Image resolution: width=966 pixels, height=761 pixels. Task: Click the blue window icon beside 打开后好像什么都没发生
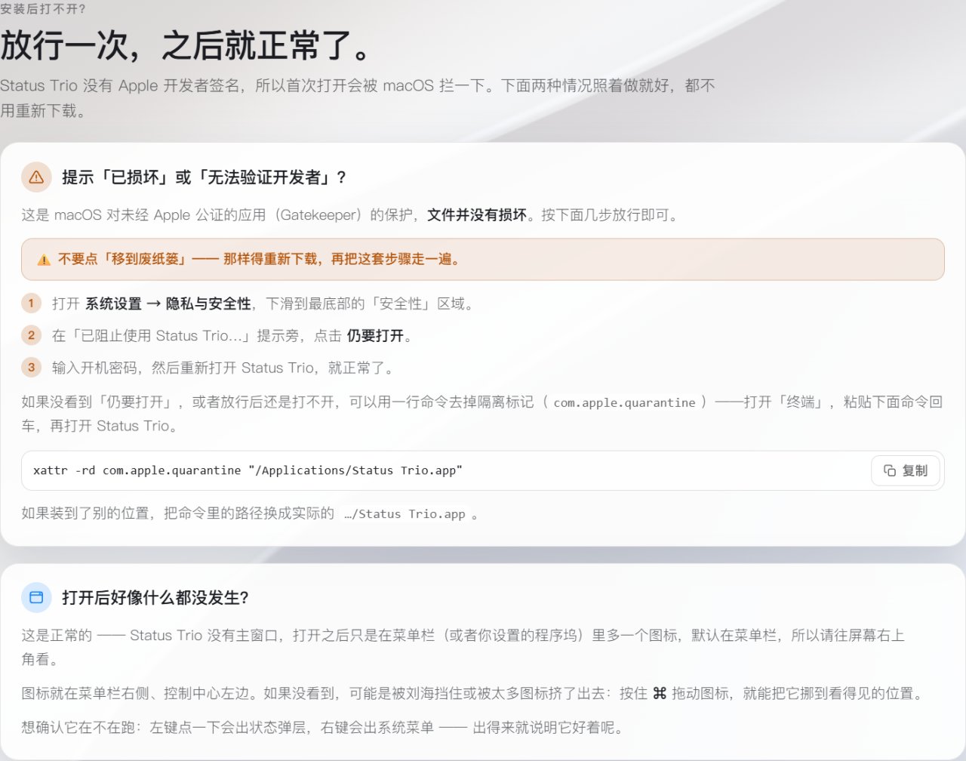coord(36,597)
